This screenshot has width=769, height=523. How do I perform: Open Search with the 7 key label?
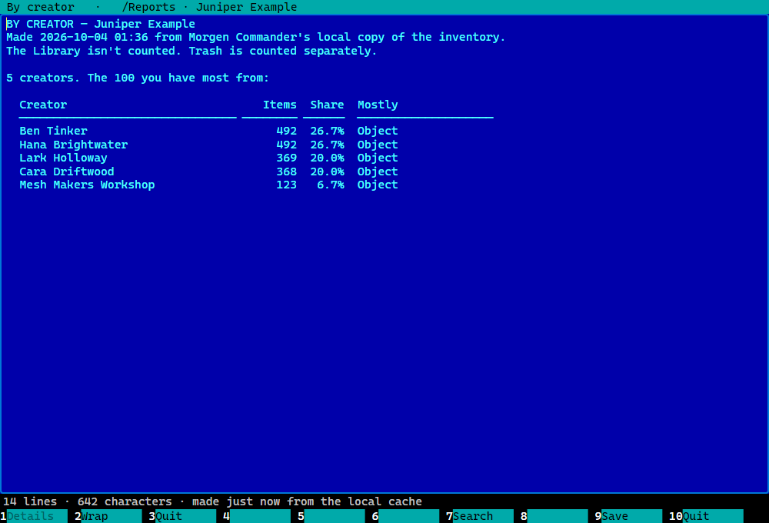(x=480, y=516)
